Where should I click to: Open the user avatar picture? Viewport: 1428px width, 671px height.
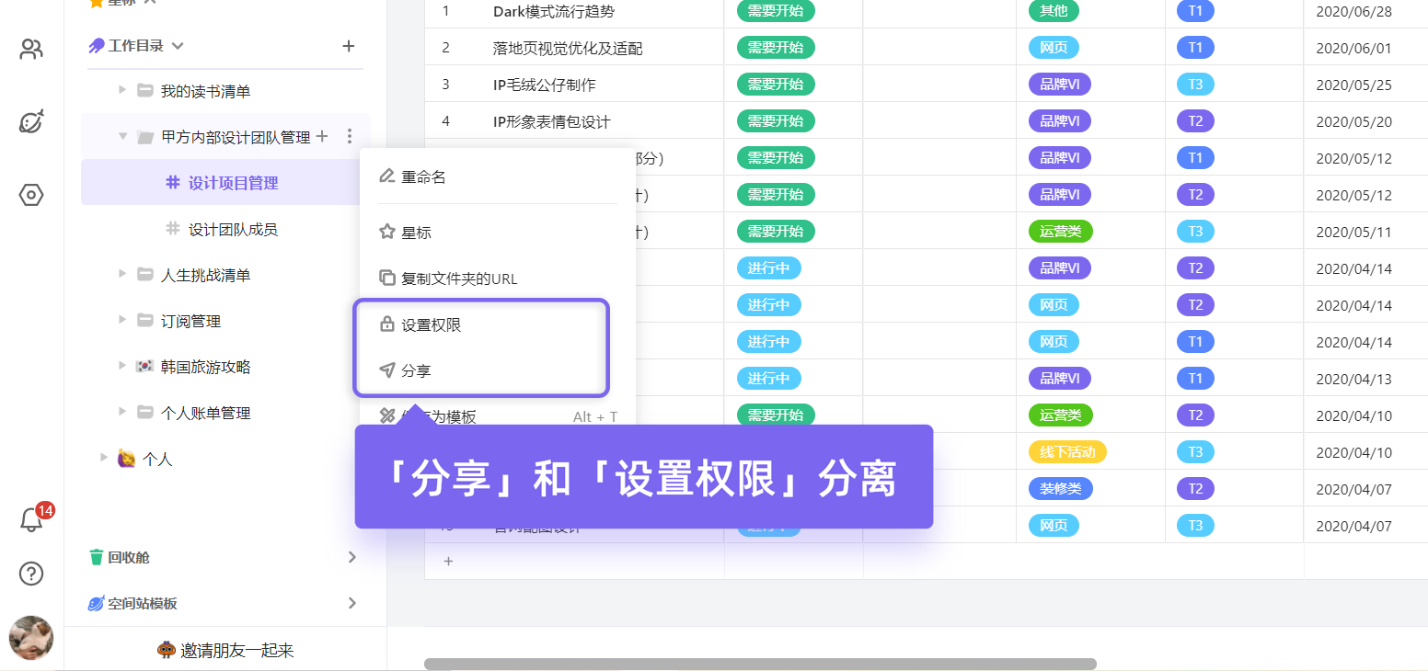pos(31,638)
